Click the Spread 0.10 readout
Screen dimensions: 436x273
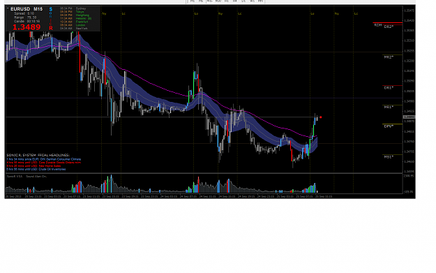pos(24,13)
